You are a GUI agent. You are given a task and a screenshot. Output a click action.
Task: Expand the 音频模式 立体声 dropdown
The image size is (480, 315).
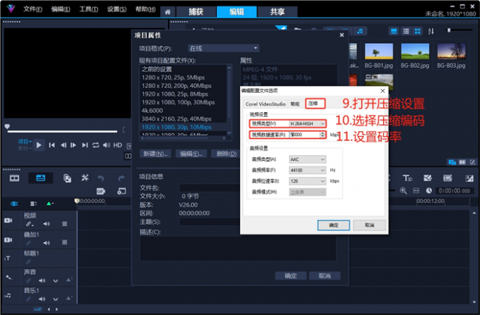(307, 192)
